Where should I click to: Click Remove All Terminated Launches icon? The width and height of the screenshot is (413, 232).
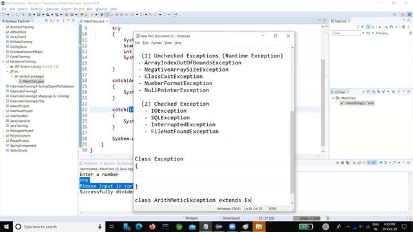pyautogui.click(x=347, y=163)
